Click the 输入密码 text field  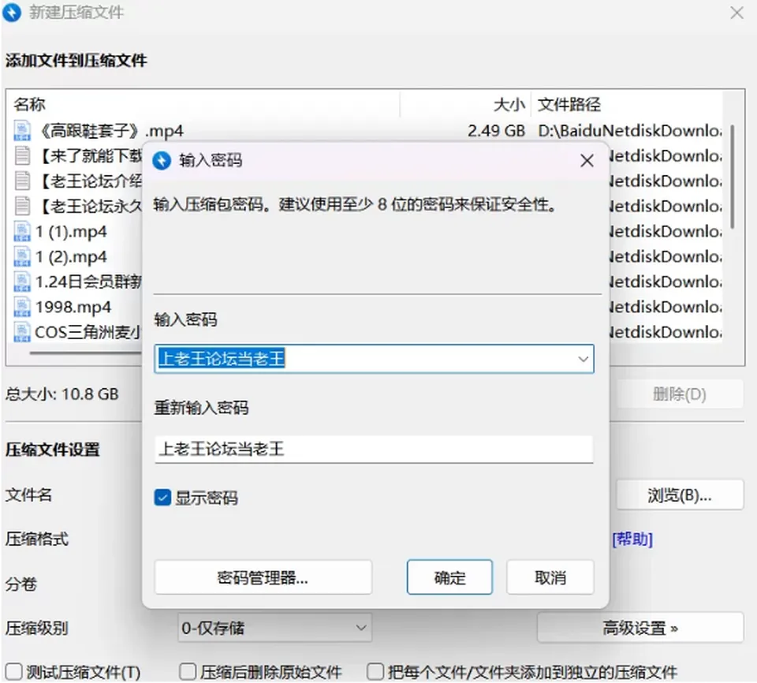click(374, 359)
